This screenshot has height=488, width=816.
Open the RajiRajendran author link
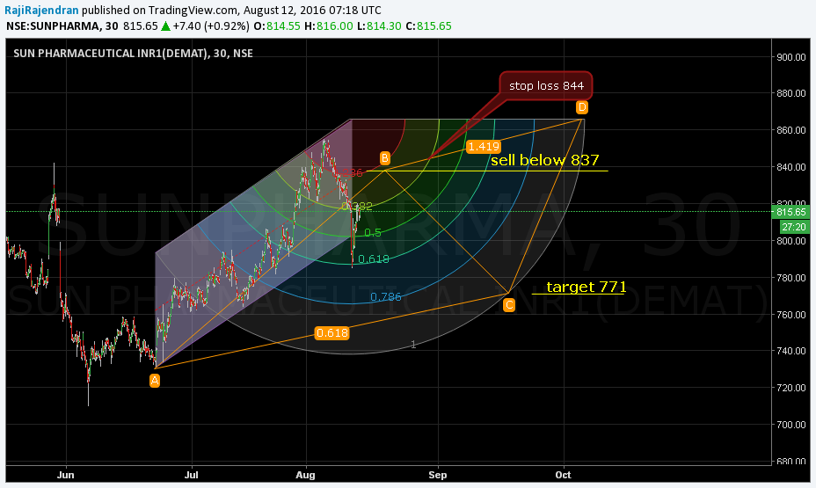(41, 10)
